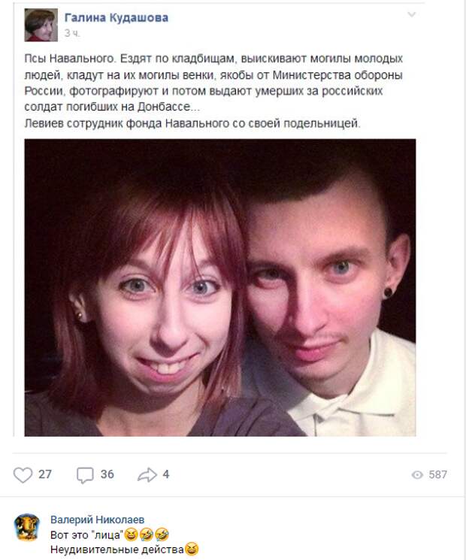Click the share count 4
This screenshot has width=466, height=560.
click(x=165, y=474)
